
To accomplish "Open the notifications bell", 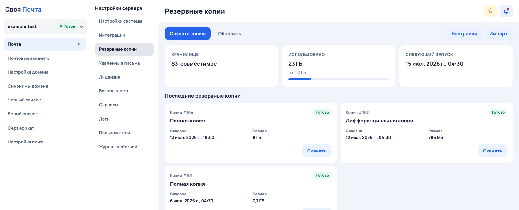I will [x=506, y=11].
